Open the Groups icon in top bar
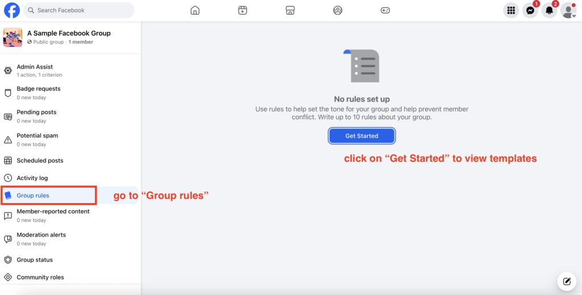Viewport: 582px width, 295px height. coord(338,10)
